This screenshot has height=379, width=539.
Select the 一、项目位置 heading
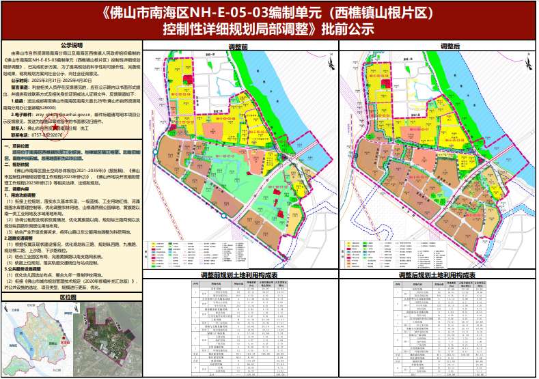(x=17, y=146)
